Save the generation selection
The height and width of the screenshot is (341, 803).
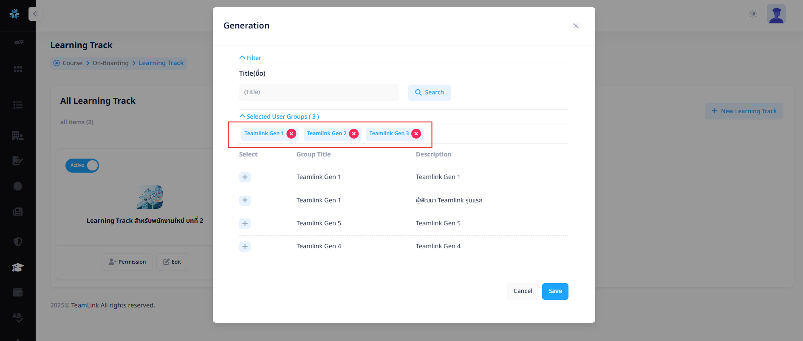point(555,291)
